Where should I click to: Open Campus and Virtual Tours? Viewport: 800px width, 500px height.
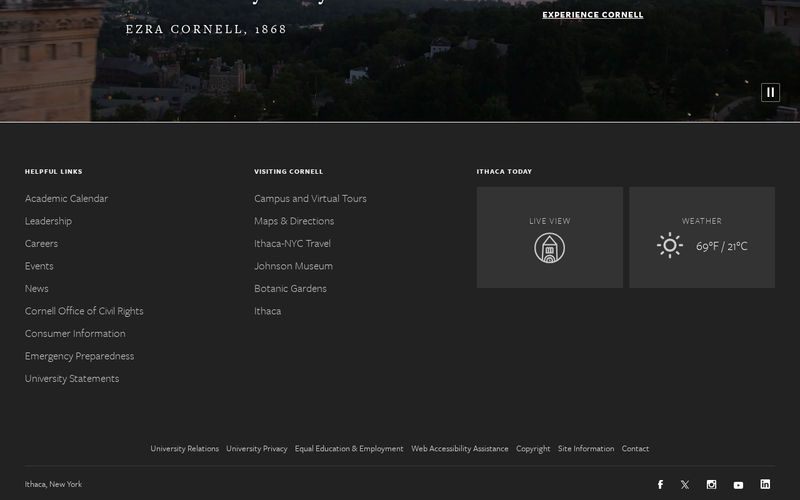pyautogui.click(x=311, y=198)
